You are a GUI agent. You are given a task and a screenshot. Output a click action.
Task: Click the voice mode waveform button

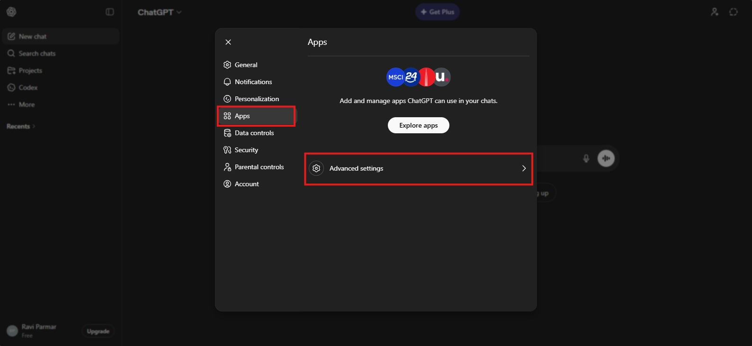pyautogui.click(x=606, y=158)
